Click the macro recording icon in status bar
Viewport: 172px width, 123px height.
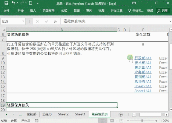tap(37, 121)
